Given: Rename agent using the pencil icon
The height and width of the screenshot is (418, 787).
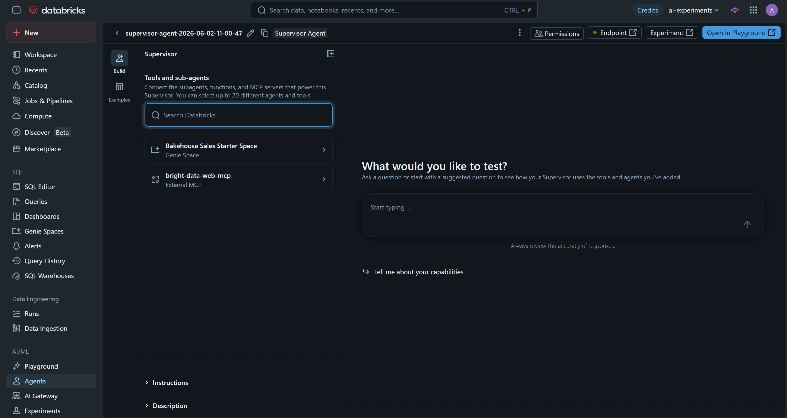Looking at the screenshot, I should [250, 33].
